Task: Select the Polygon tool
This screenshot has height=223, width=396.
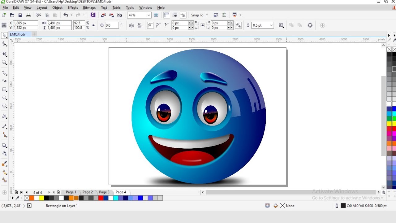Action: coord(4,106)
